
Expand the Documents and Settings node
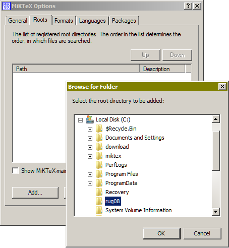90,138
